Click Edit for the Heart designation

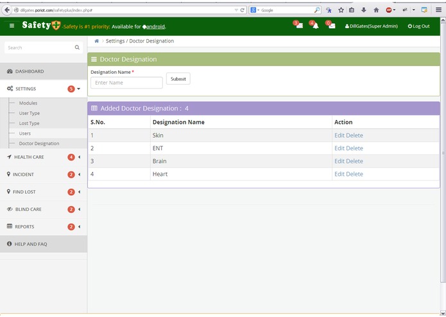tap(339, 174)
